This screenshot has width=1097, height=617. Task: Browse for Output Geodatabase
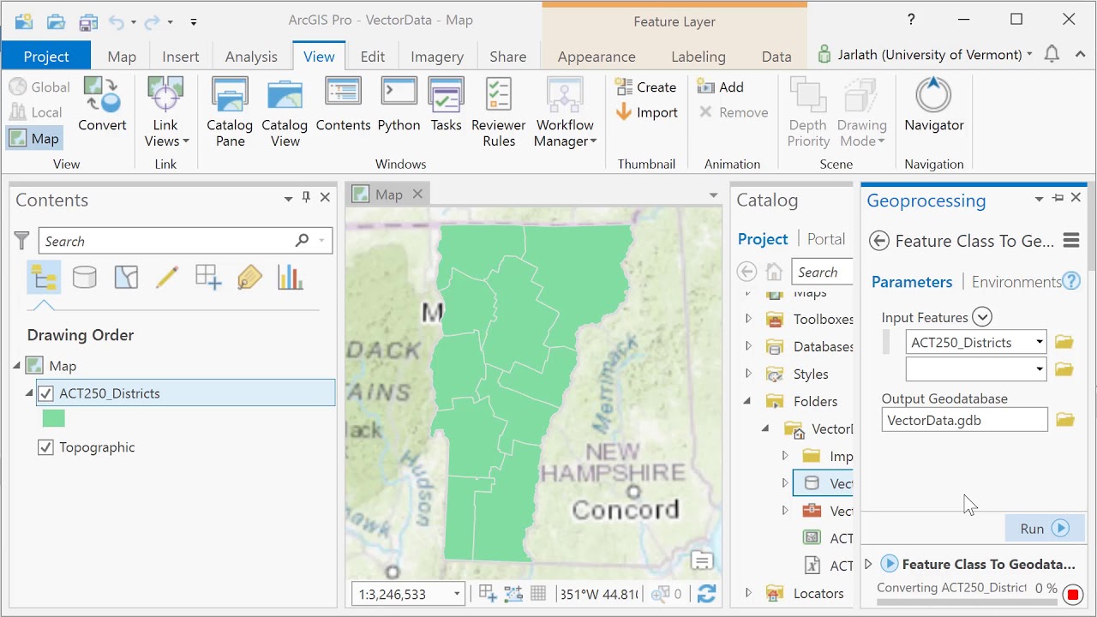pyautogui.click(x=1064, y=420)
